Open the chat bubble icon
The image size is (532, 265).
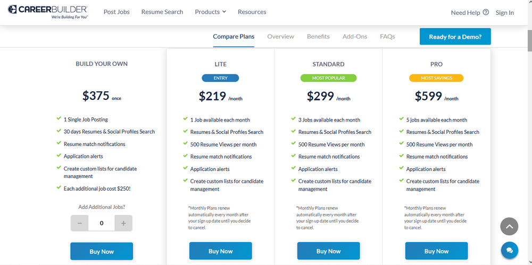pyautogui.click(x=509, y=251)
